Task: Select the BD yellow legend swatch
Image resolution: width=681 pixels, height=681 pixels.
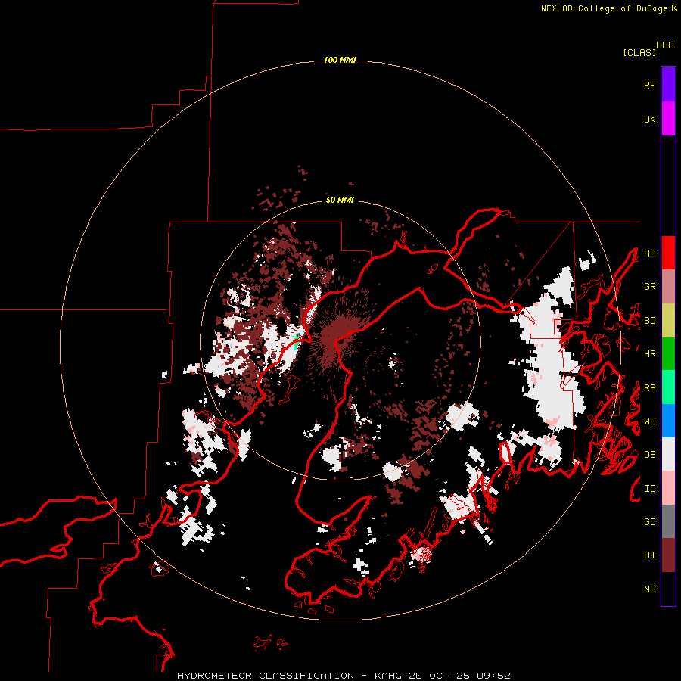Action: (x=668, y=321)
